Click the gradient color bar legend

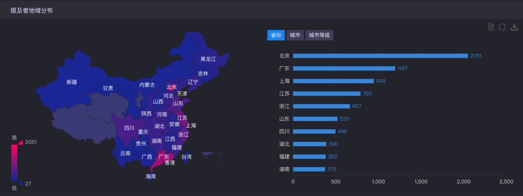pos(15,163)
